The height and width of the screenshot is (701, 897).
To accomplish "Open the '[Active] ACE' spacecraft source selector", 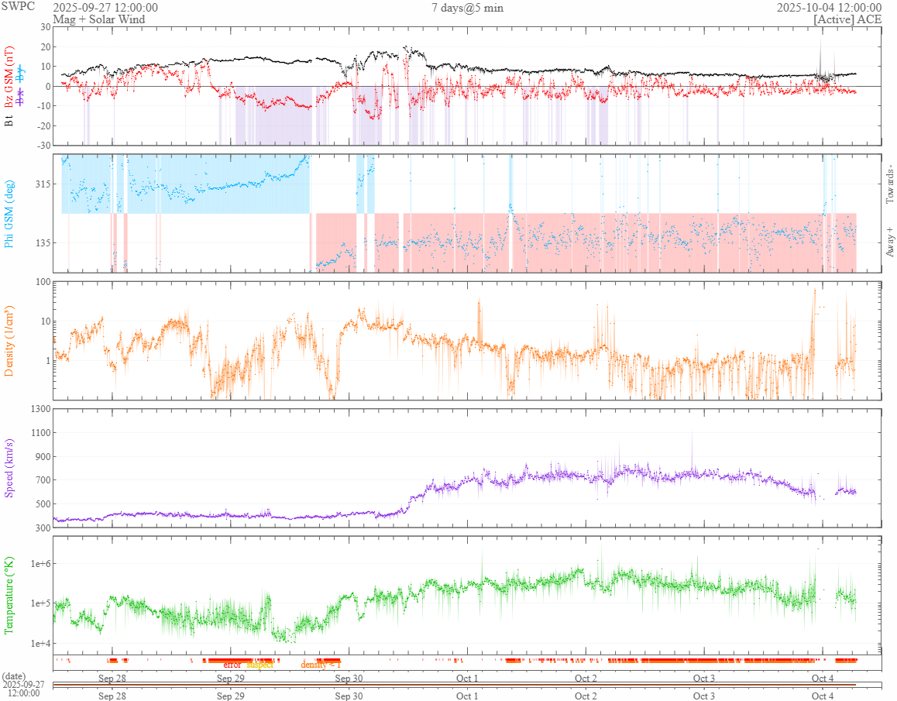I will [847, 19].
